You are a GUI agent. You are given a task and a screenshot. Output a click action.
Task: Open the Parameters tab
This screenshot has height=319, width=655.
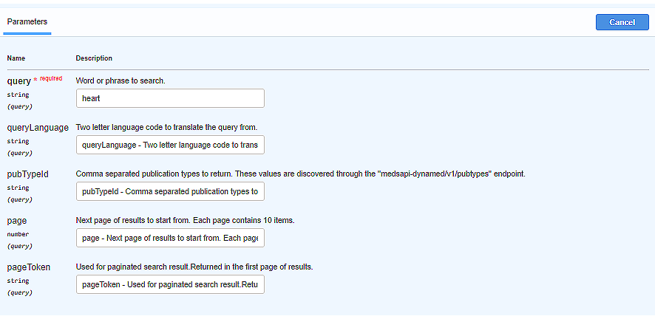tap(27, 22)
